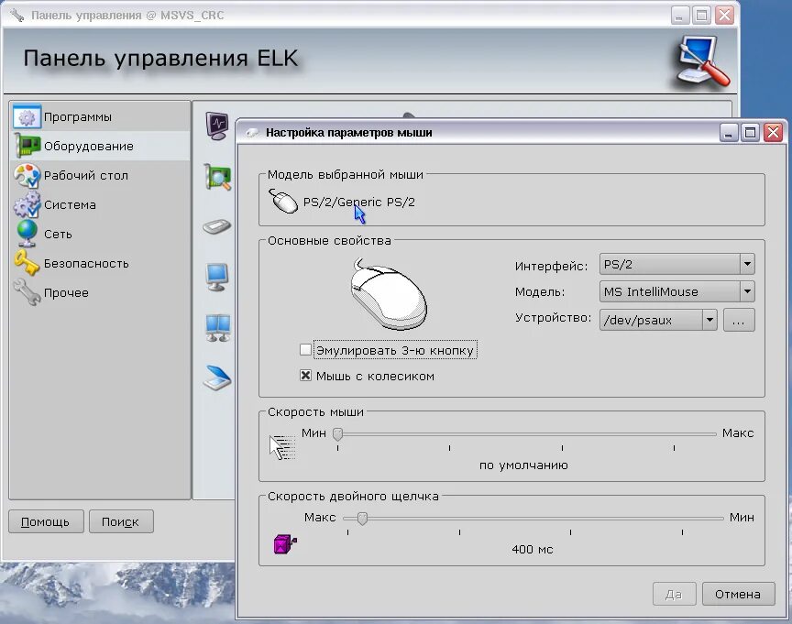Open the Интерфейс PS/2 dropdown
This screenshot has width=792, height=624.
(x=676, y=264)
